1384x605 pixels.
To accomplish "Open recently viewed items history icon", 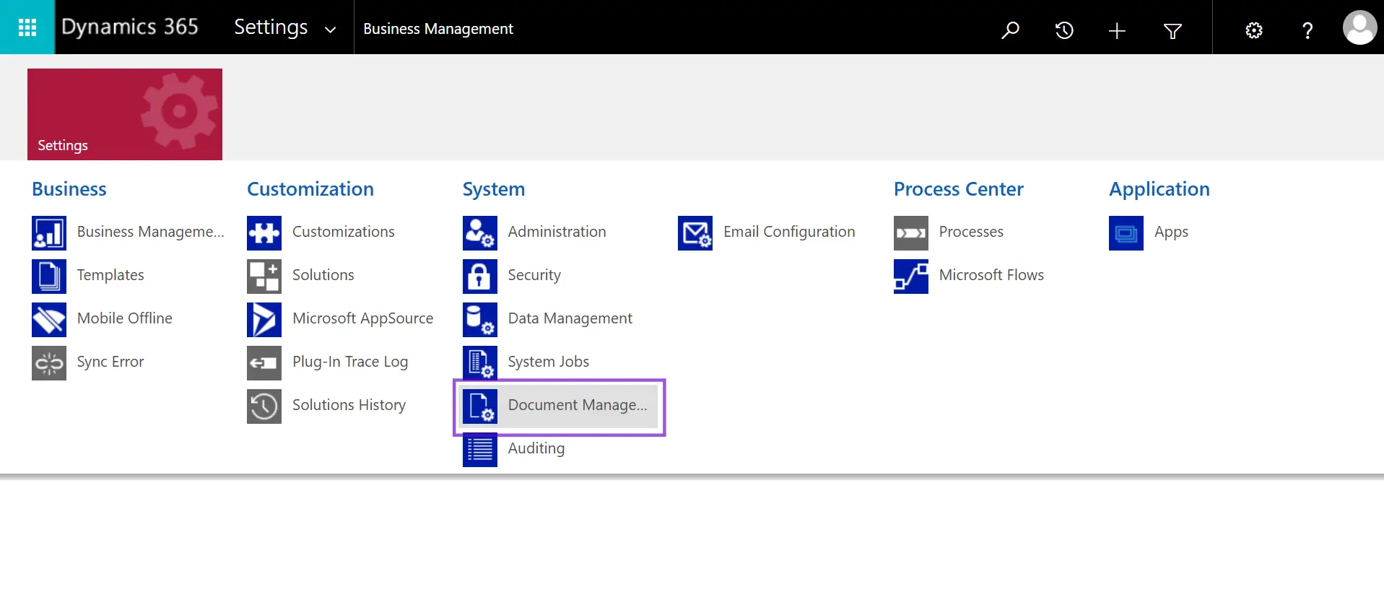I will point(1064,30).
